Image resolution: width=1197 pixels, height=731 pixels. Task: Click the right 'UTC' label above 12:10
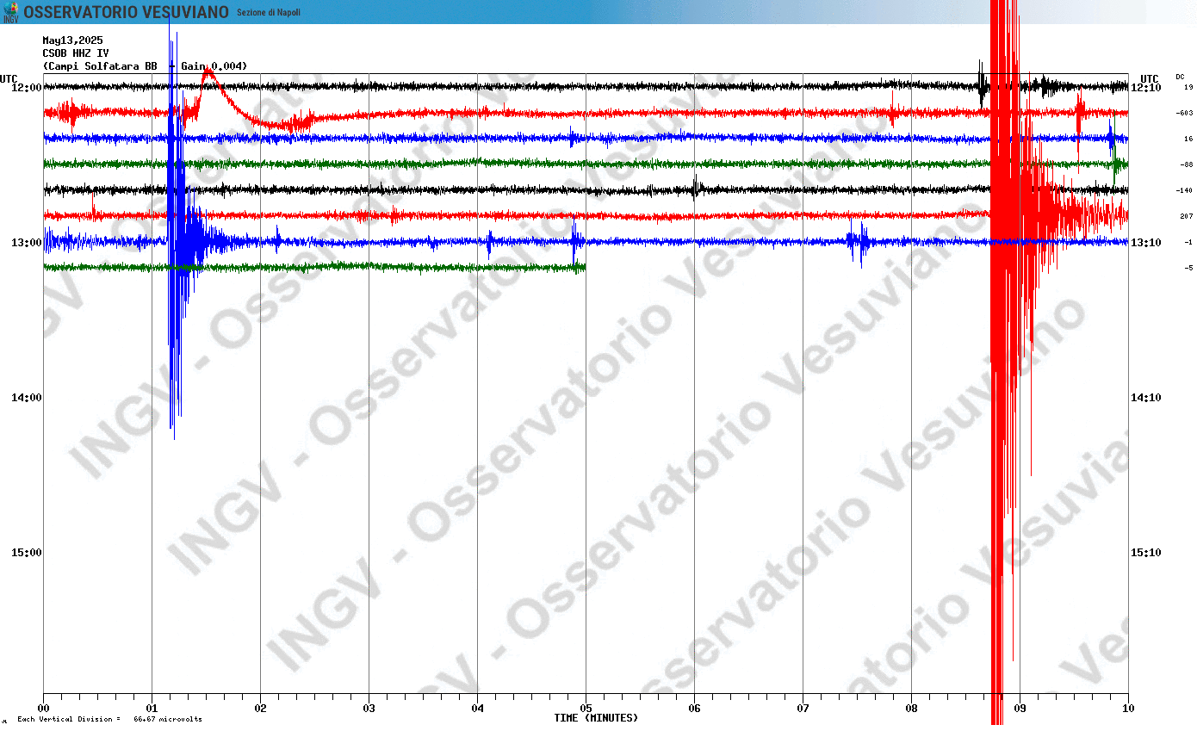point(1150,78)
